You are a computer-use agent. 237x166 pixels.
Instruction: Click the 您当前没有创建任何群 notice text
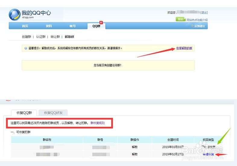(107, 65)
